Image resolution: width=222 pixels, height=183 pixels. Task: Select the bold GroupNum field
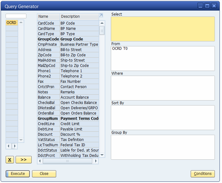click(48, 118)
